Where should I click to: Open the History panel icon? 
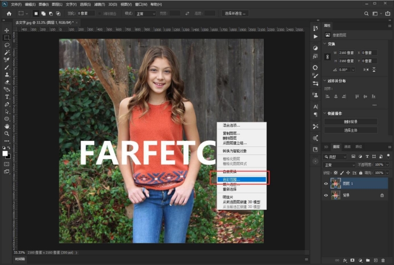[315, 28]
